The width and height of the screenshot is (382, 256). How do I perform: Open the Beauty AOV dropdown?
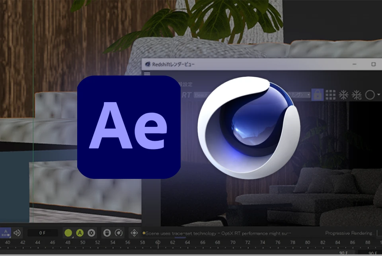(x=201, y=95)
